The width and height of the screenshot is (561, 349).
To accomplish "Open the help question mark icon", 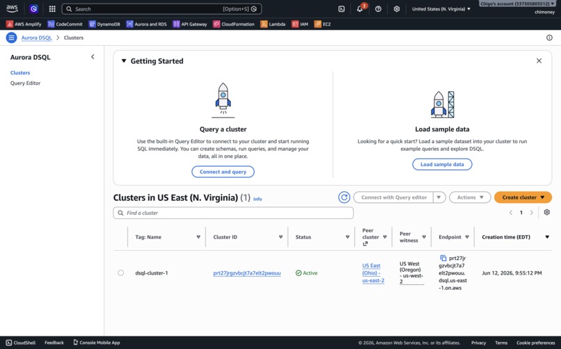I will coord(378,9).
